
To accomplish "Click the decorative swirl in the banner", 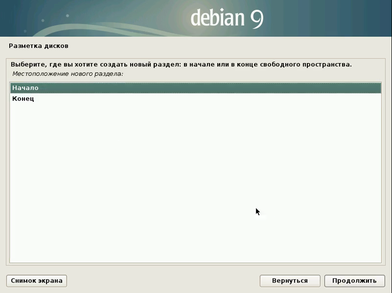I will 72,29.
